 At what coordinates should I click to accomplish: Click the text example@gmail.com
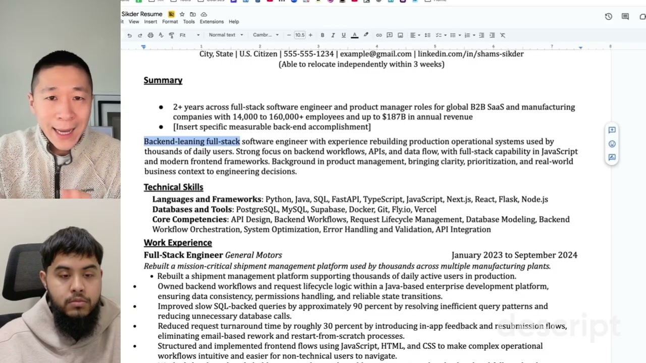pos(376,54)
